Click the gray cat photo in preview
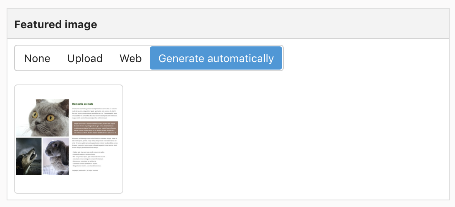 [x=42, y=118]
